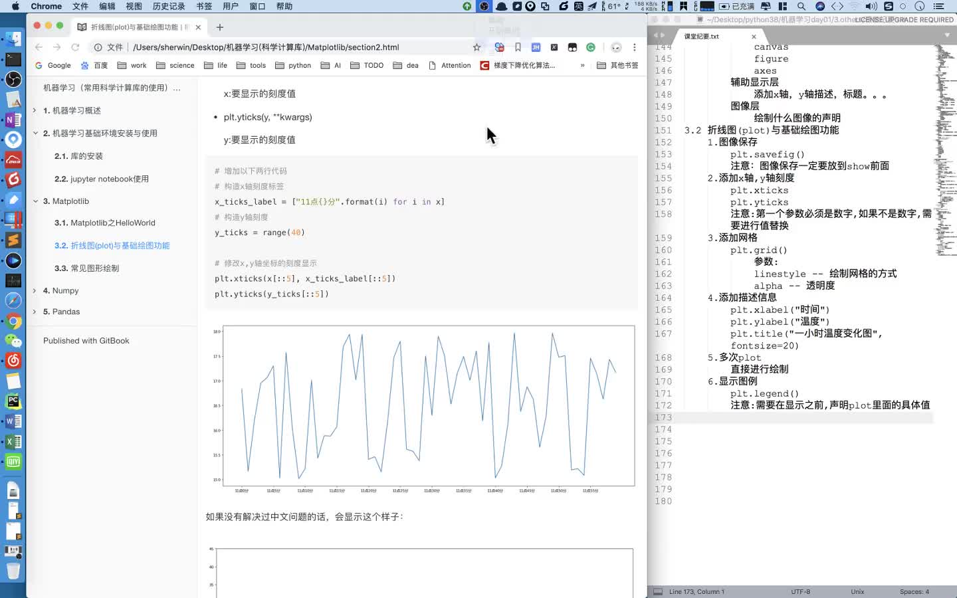Show hidden bookmarks with the chevron
Viewport: 957px width, 598px height.
pyautogui.click(x=583, y=65)
